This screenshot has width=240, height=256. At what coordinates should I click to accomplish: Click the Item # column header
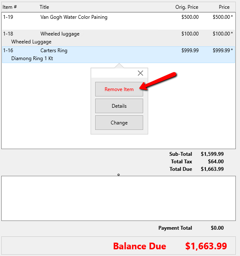10,7
